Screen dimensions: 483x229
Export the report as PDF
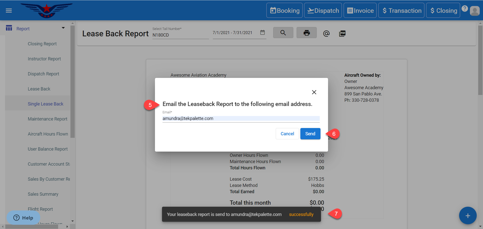click(342, 33)
